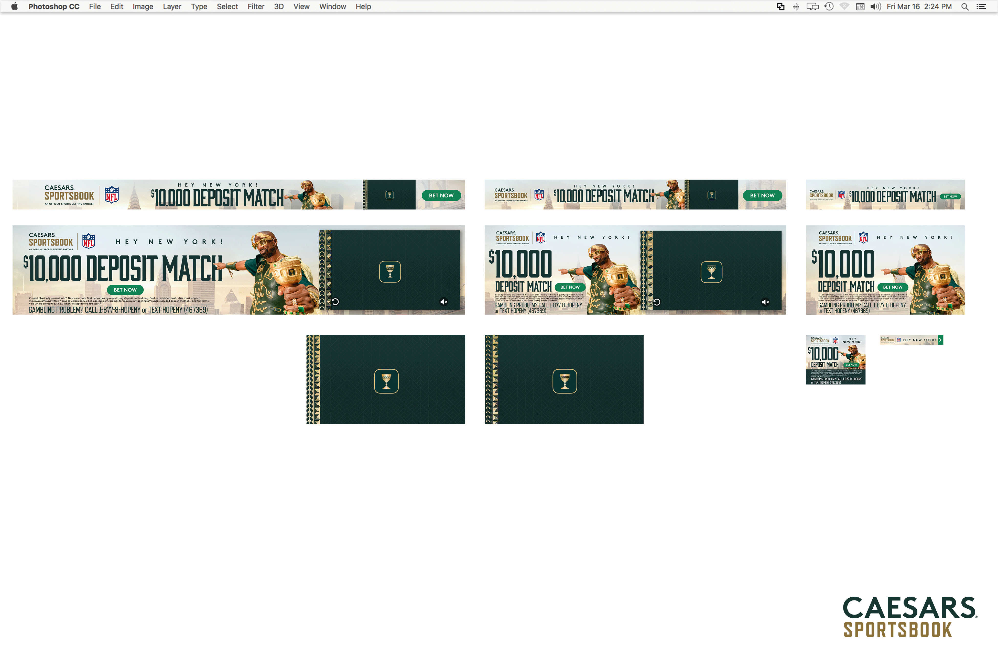Viewport: 998px width, 657px height.
Task: Click chalice icon in lower-right standalone video panel
Action: (565, 381)
